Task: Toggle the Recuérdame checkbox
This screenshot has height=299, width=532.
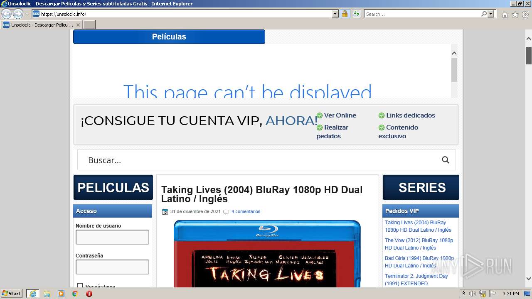Action: click(80, 286)
